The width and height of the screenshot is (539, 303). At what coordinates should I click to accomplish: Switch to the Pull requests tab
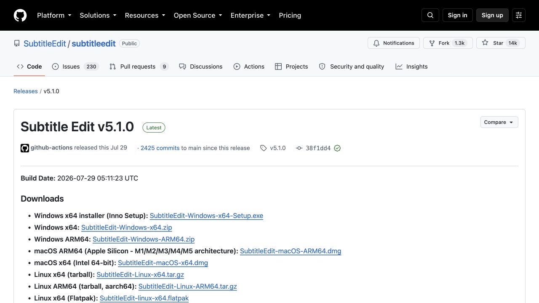point(139,66)
